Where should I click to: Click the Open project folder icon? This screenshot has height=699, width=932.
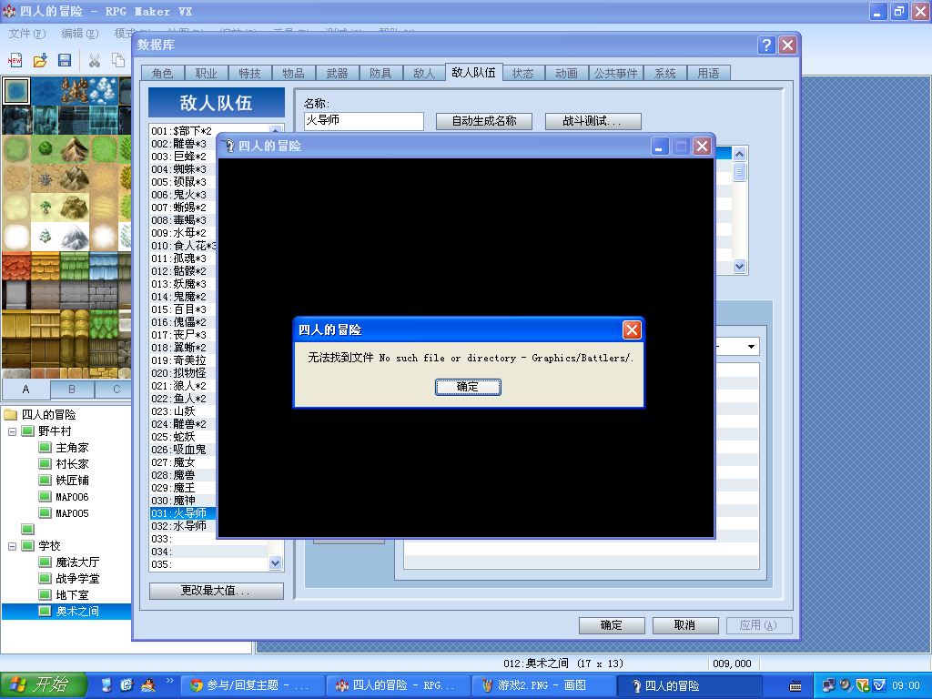tap(40, 61)
